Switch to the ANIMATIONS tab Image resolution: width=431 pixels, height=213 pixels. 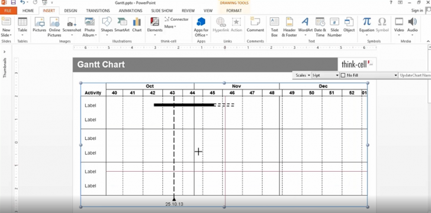(x=131, y=11)
